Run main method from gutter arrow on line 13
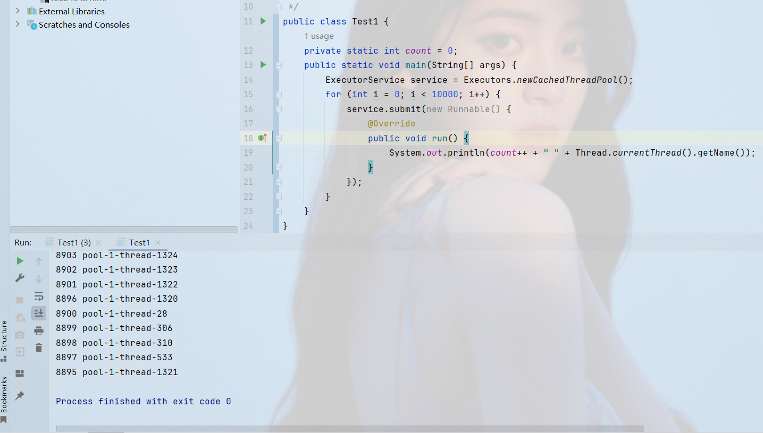This screenshot has width=763, height=433. (263, 65)
